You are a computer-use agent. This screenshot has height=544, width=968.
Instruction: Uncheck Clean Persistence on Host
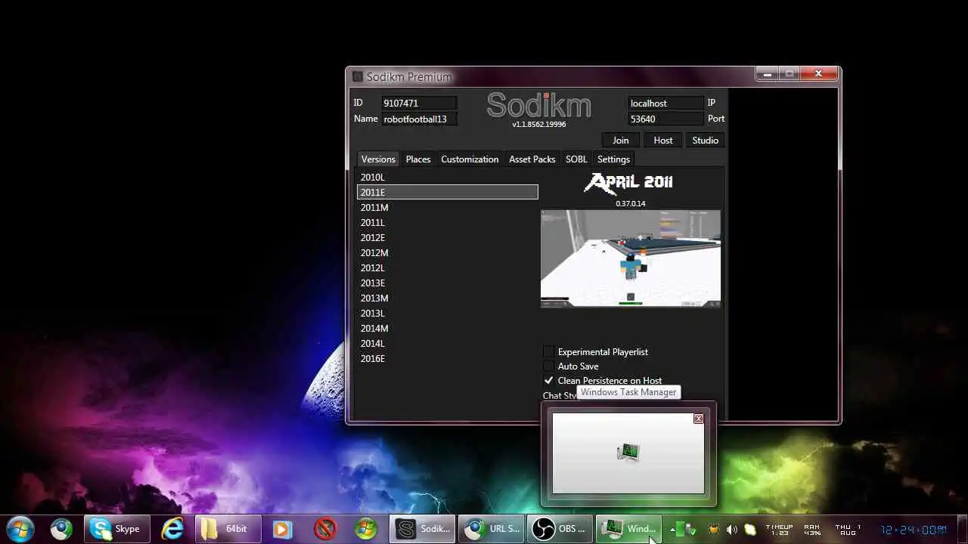549,380
